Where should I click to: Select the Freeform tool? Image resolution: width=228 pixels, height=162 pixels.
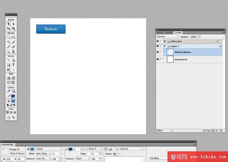tap(9, 69)
